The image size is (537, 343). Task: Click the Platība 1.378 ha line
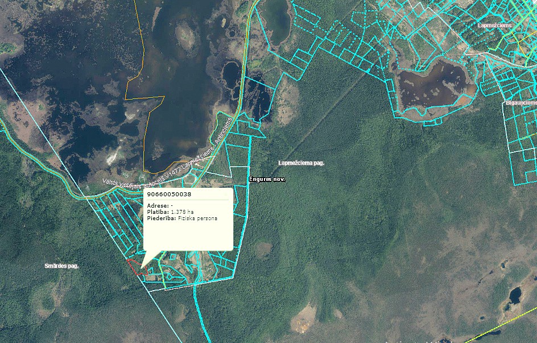coord(170,212)
